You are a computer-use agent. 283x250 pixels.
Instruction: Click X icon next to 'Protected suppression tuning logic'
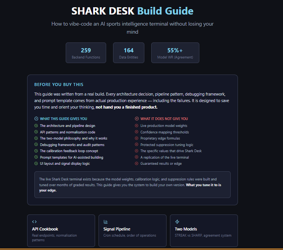137,144
